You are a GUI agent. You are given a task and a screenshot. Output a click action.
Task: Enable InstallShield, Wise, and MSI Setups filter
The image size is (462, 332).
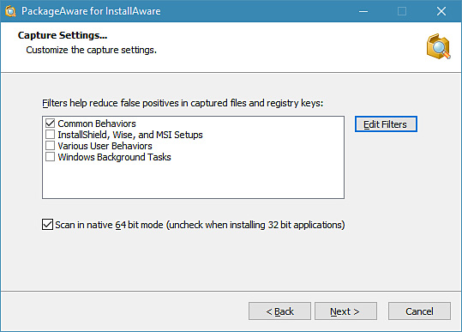50,135
